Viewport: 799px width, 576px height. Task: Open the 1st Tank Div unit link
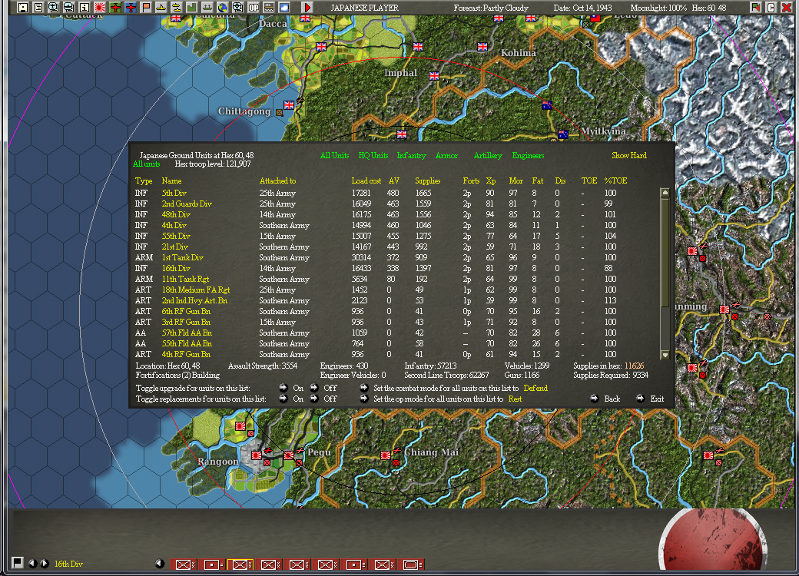pyautogui.click(x=182, y=258)
